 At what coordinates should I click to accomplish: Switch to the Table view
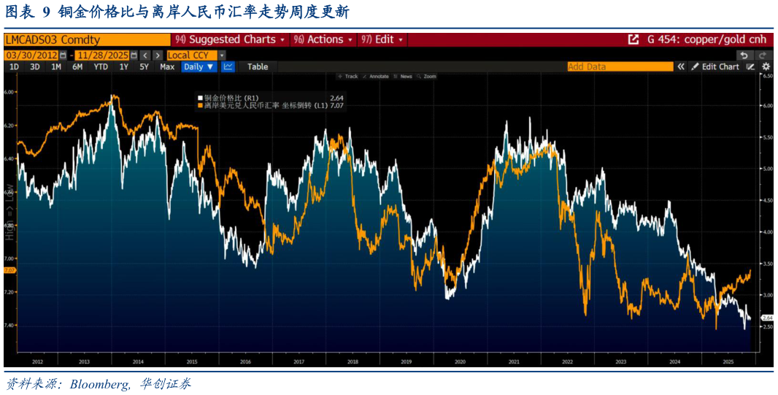point(258,66)
